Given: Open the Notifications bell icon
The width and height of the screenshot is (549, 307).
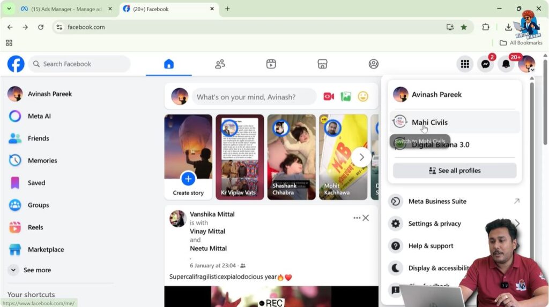Looking at the screenshot, I should pyautogui.click(x=506, y=64).
